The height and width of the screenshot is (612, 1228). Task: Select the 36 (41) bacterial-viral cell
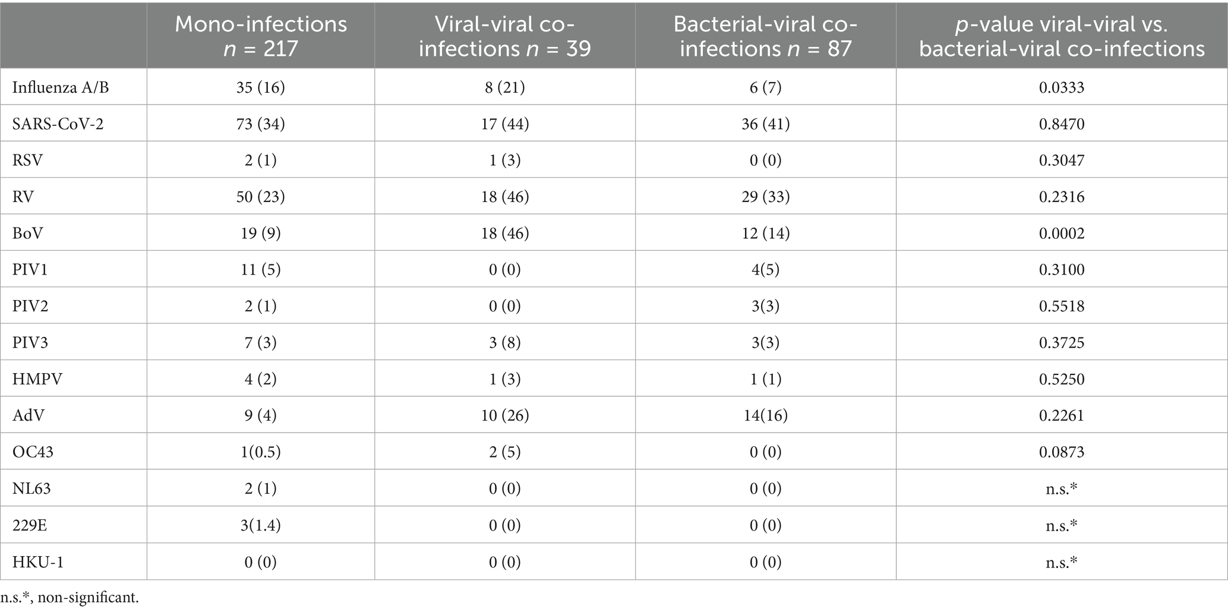pyautogui.click(x=765, y=124)
